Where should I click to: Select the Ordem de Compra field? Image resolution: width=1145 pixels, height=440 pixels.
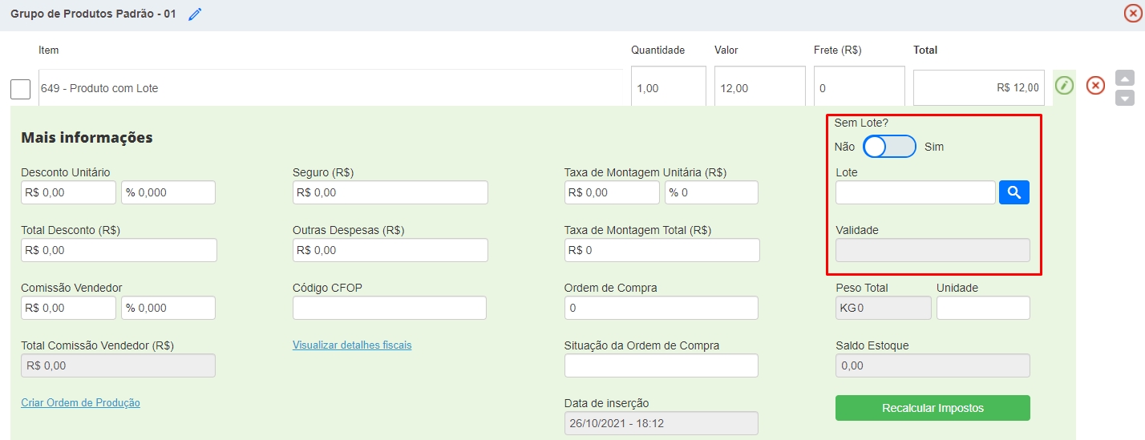[661, 308]
